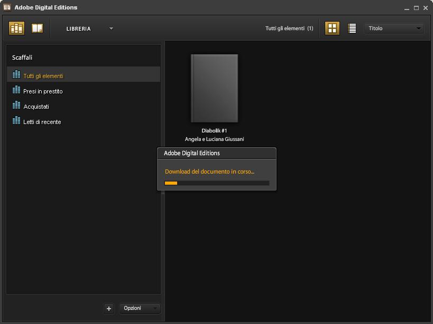Select the Presi in prestito shelf
Viewport: 433px width, 324px height.
pyautogui.click(x=84, y=90)
